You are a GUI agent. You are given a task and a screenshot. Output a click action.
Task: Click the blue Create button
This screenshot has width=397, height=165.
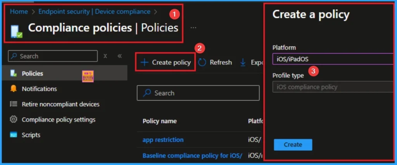tap(293, 145)
